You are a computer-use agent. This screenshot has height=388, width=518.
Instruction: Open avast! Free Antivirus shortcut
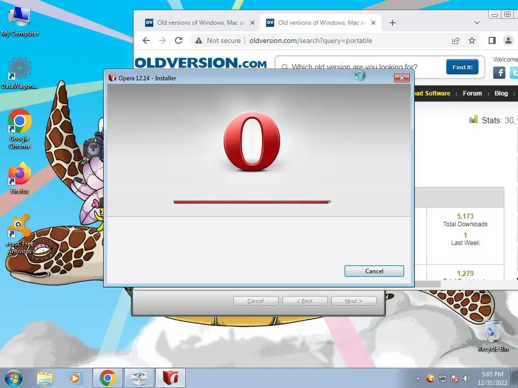tap(20, 234)
